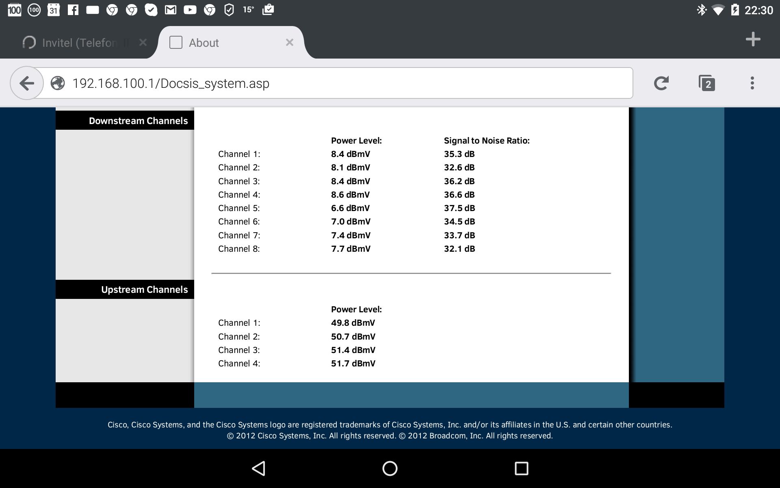Tap the Upstream Channels section header
The height and width of the screenshot is (488, 780).
[144, 290]
